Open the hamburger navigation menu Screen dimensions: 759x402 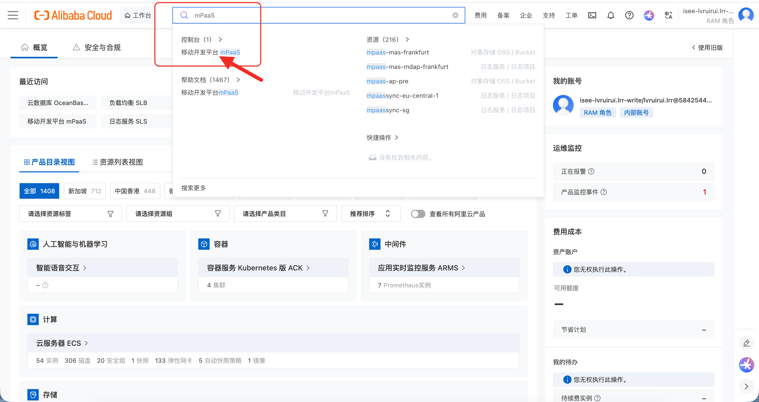point(13,15)
